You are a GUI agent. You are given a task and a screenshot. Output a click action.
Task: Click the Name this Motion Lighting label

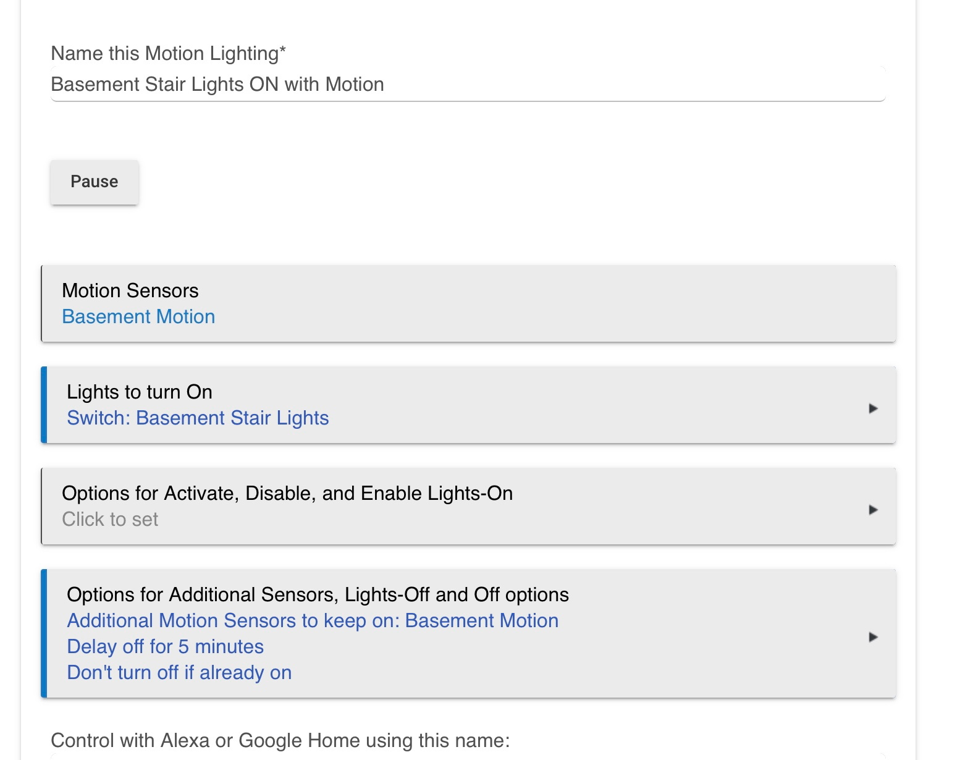click(168, 54)
